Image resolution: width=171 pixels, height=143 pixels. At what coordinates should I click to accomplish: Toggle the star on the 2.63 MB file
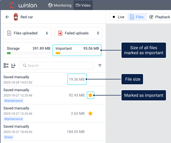pos(90,113)
